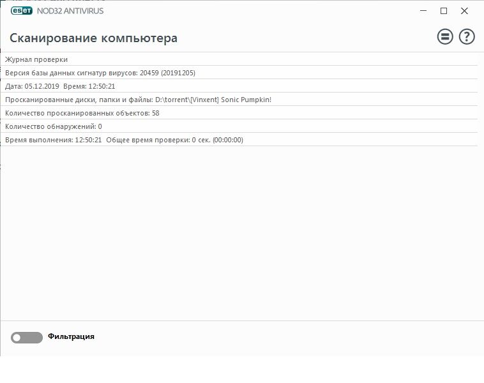Image resolution: width=484 pixels, height=383 pixels.
Task: Close the NOD32 Antivirus window
Action: tap(465, 11)
